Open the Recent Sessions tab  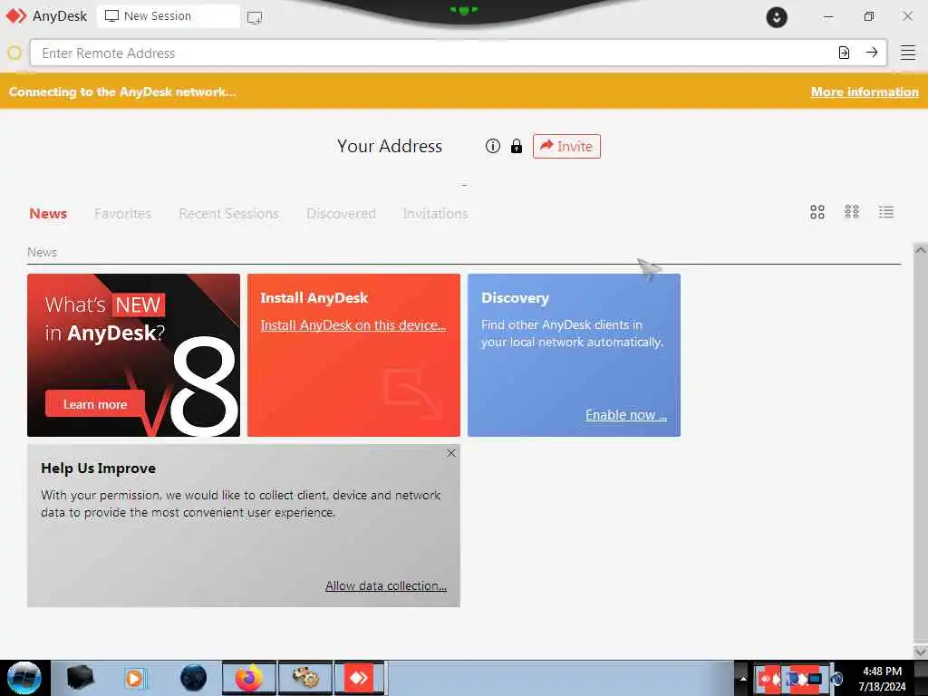(228, 213)
